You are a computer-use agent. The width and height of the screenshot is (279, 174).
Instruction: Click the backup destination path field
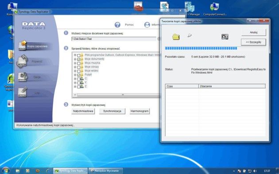coord(114,39)
